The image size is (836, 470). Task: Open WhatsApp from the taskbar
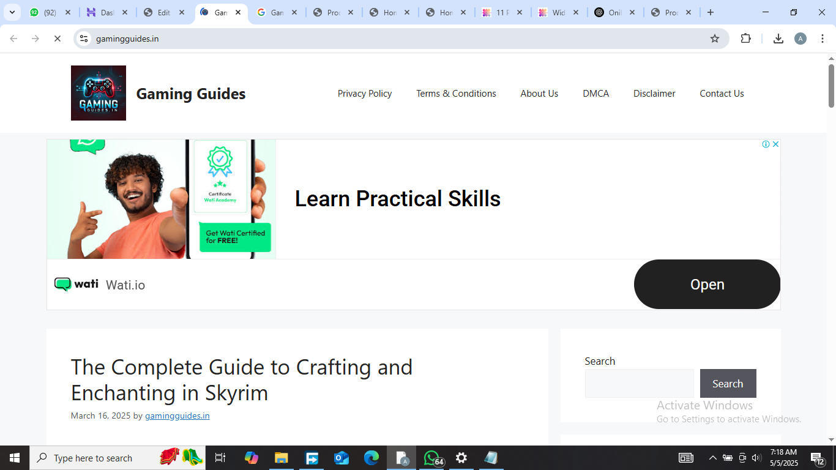(432, 458)
